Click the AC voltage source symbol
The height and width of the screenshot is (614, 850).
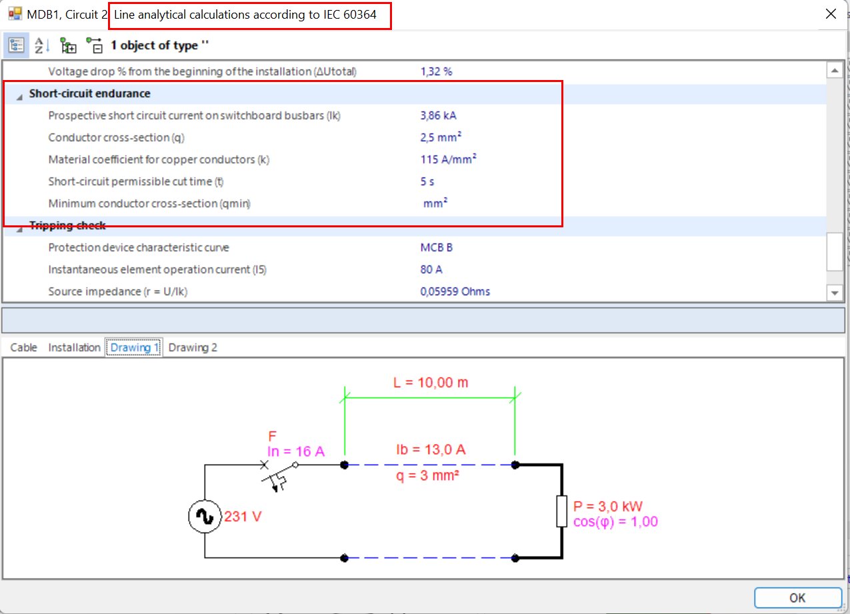pos(205,515)
